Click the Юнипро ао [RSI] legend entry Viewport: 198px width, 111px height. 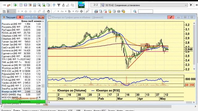click(x=105, y=90)
